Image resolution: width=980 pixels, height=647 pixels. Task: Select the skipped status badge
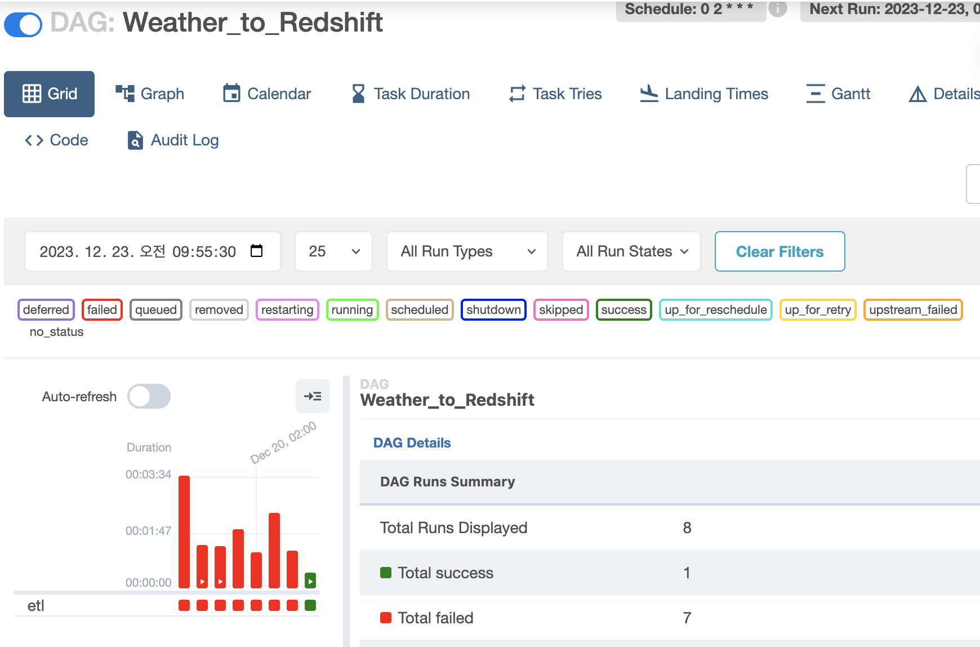point(561,309)
